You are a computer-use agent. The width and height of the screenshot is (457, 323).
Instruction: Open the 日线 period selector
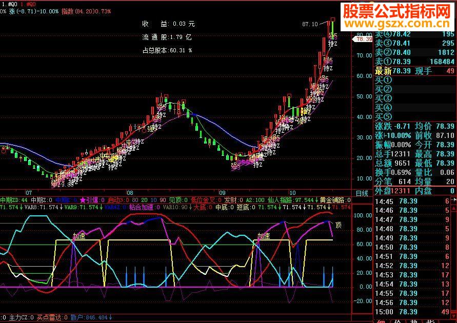[x=362, y=193]
